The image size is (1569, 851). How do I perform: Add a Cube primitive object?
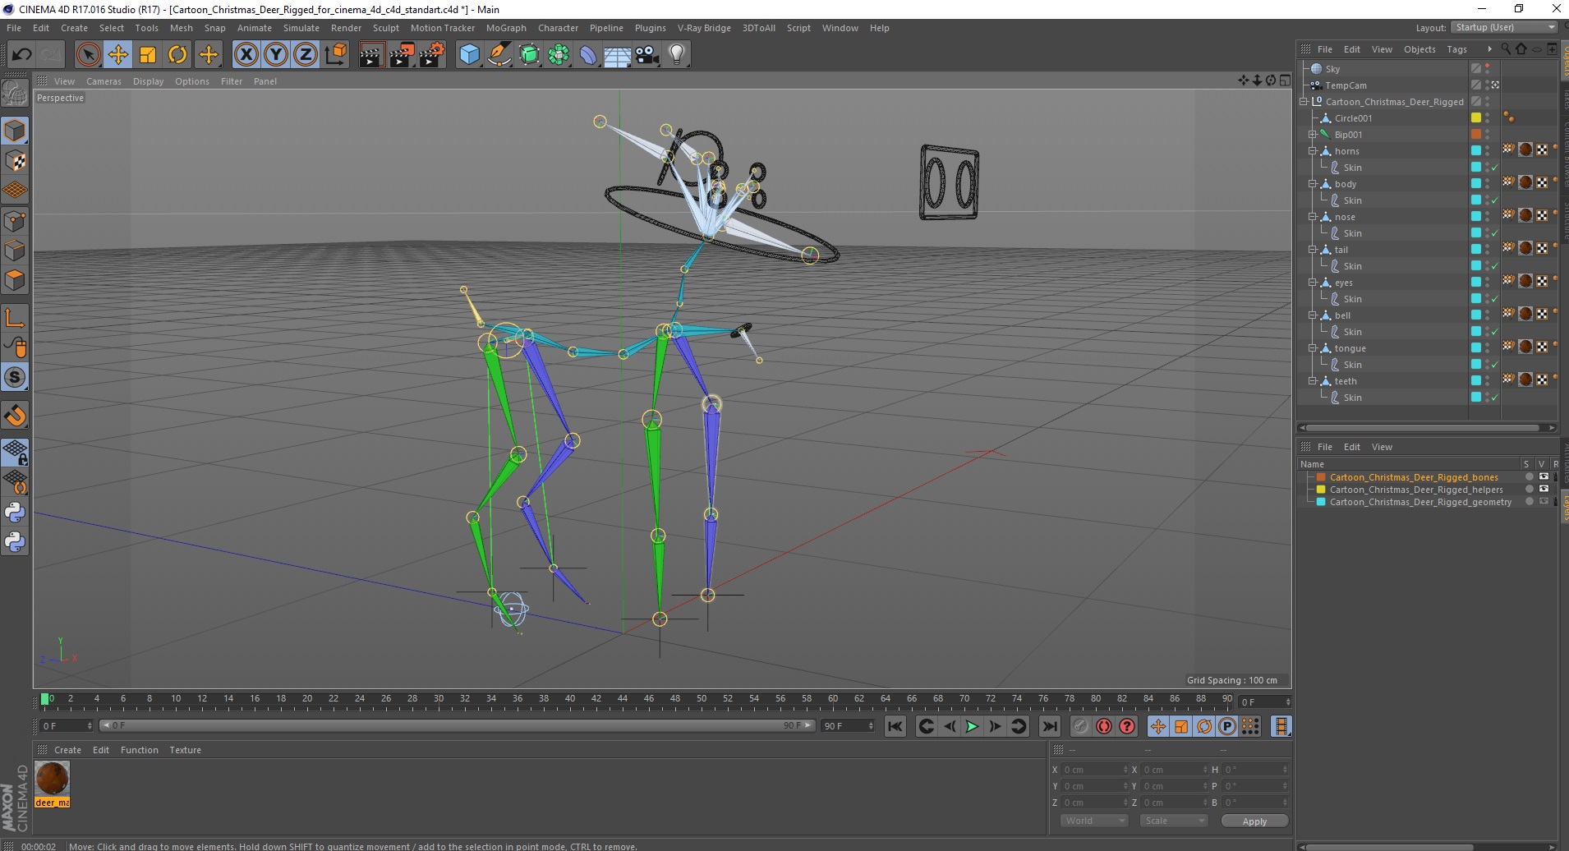click(469, 55)
